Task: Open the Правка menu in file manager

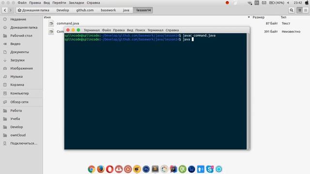Action: (35, 3)
